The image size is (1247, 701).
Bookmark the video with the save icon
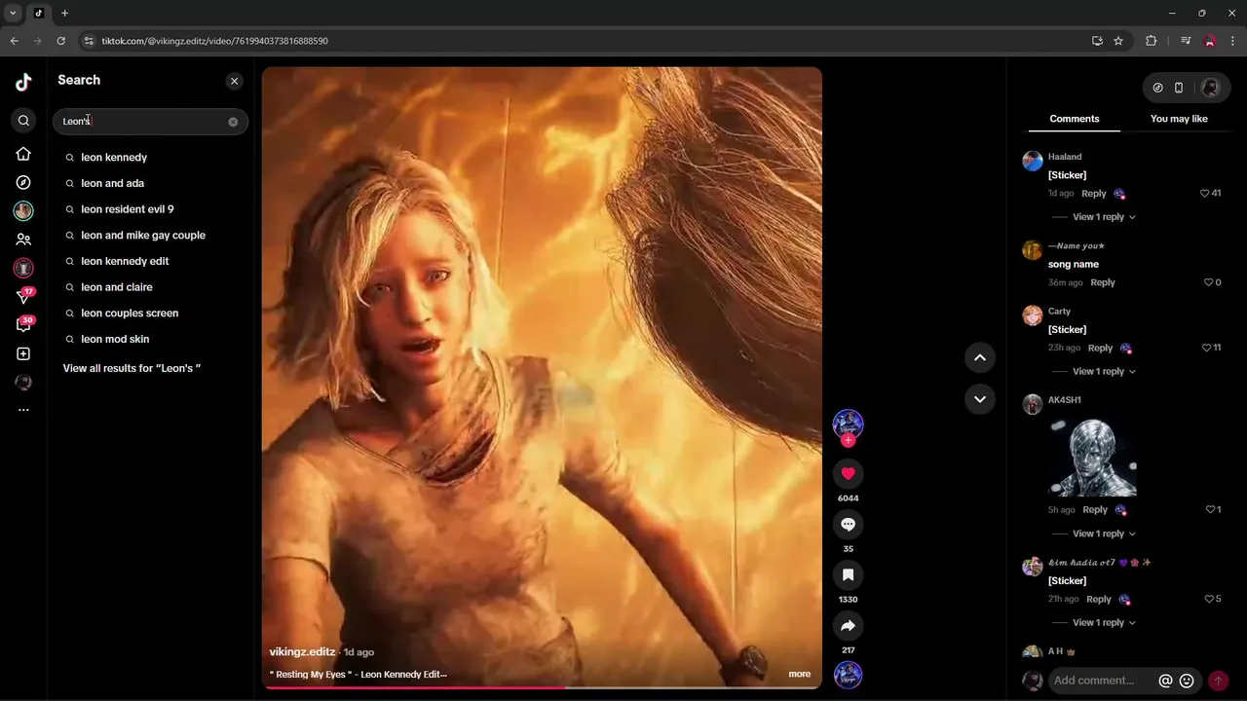pyautogui.click(x=848, y=575)
